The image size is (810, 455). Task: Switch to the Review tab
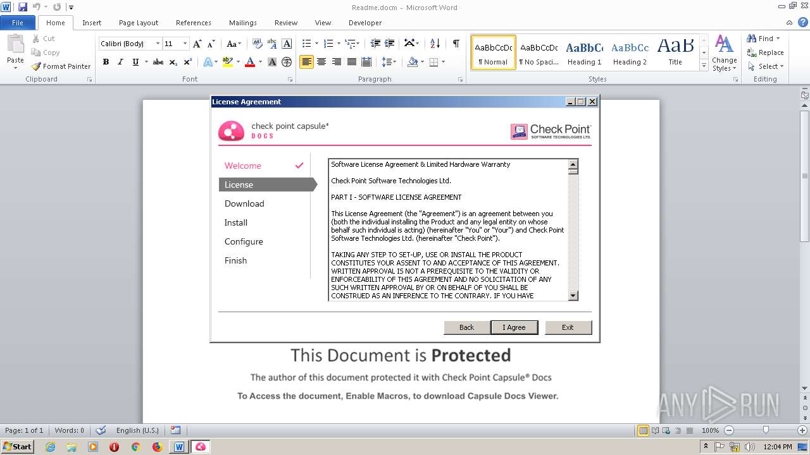(x=286, y=23)
